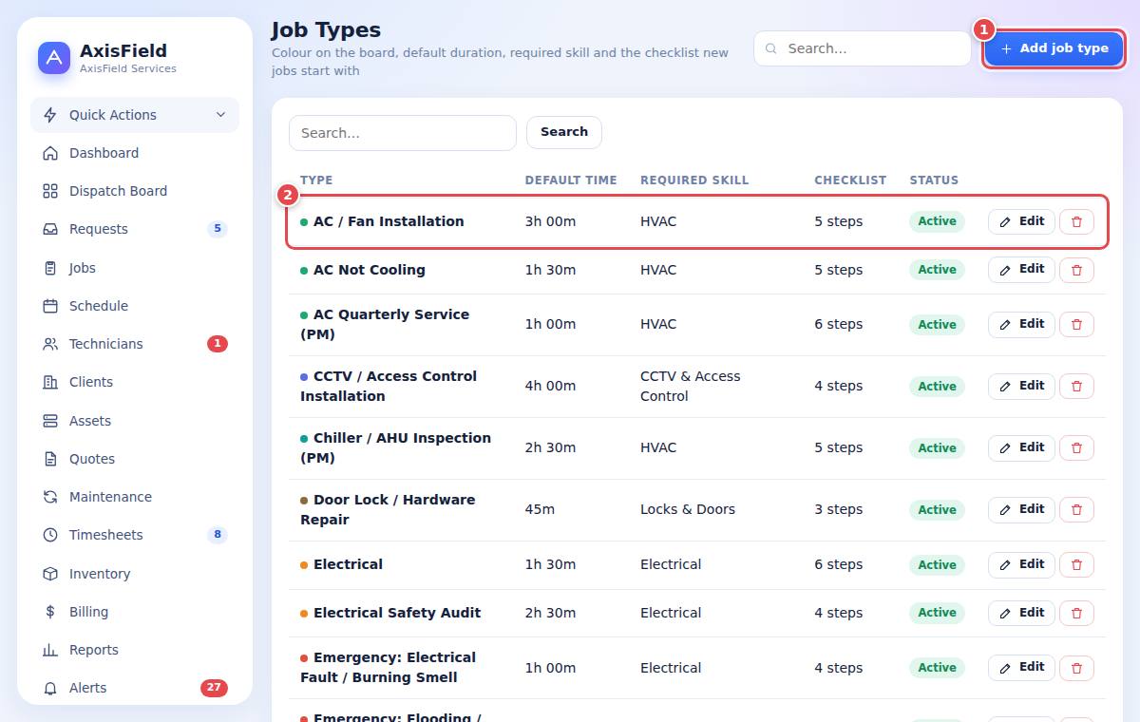This screenshot has width=1140, height=722.
Task: Click the Clients building icon
Action: (50, 382)
